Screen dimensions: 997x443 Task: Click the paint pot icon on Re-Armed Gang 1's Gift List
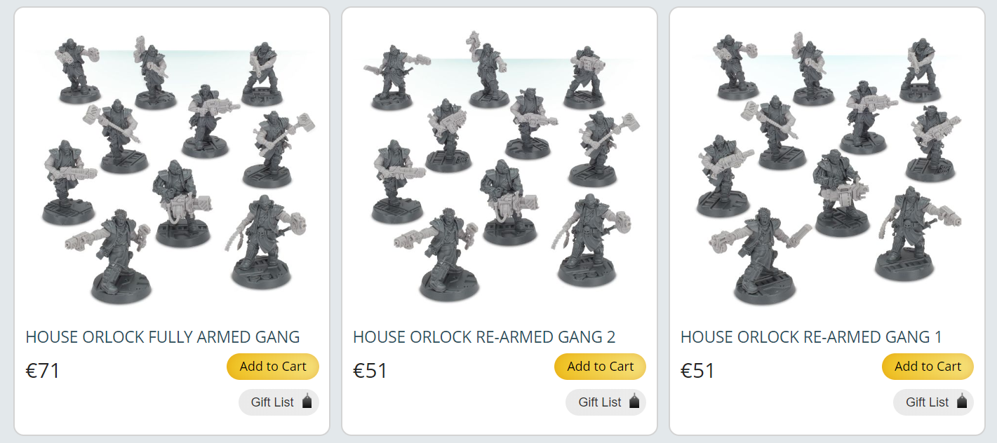pos(962,402)
